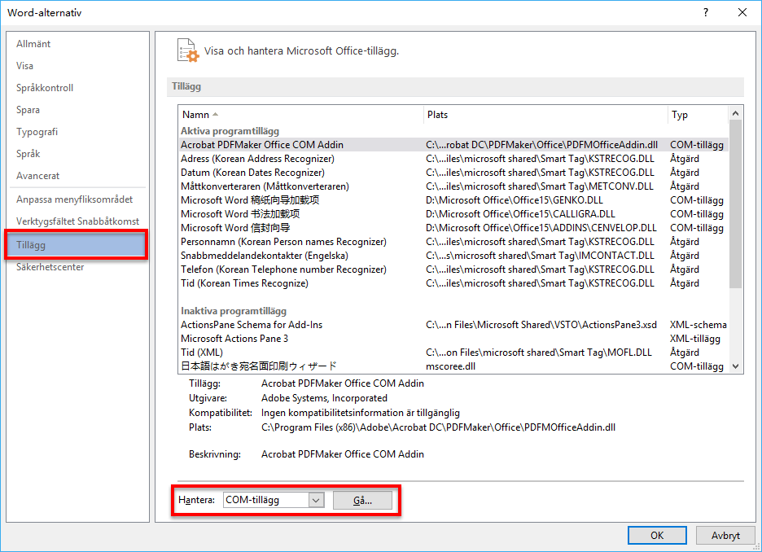Click the full PDFMOfficeAddin.dll path under Plats

tap(438, 427)
